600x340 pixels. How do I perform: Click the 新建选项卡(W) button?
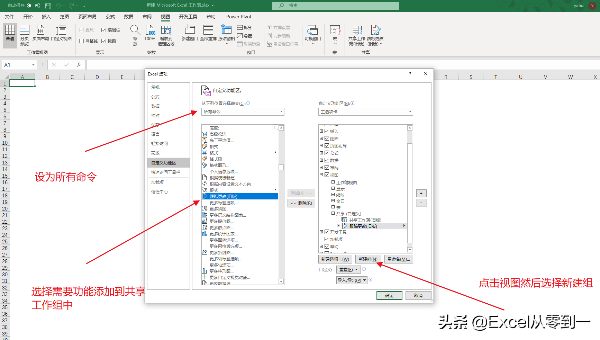pos(335,259)
